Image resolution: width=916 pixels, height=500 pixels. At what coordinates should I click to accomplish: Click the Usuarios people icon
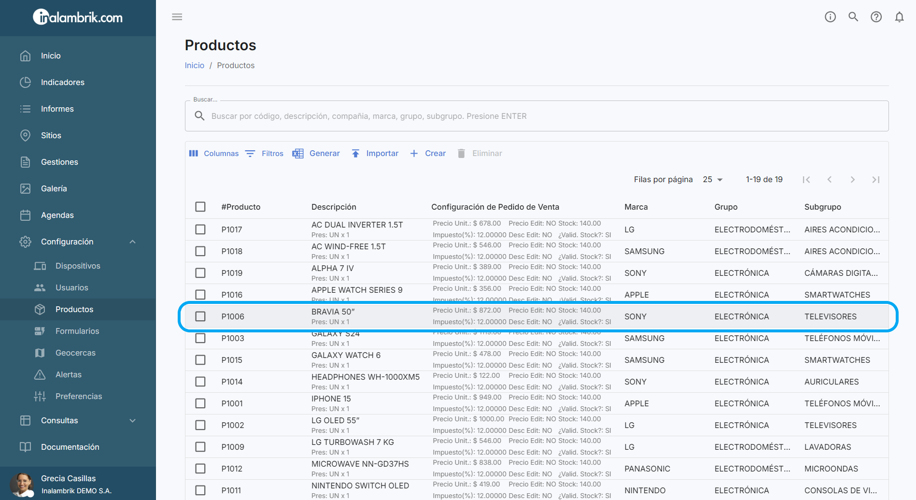(40, 287)
